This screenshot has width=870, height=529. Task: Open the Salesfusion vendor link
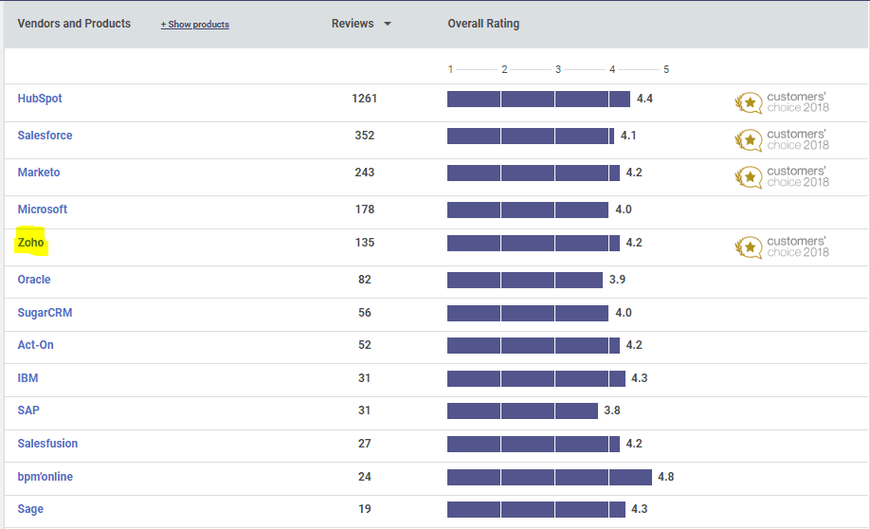tap(47, 444)
